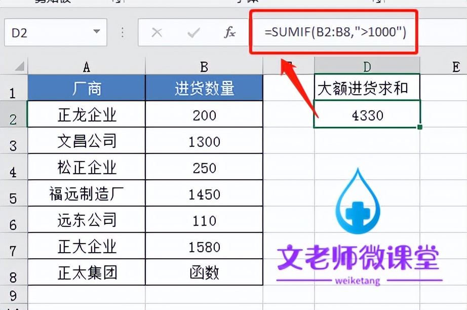Click the D column header above 大额进货求和
The width and height of the screenshot is (467, 310).
pyautogui.click(x=367, y=66)
